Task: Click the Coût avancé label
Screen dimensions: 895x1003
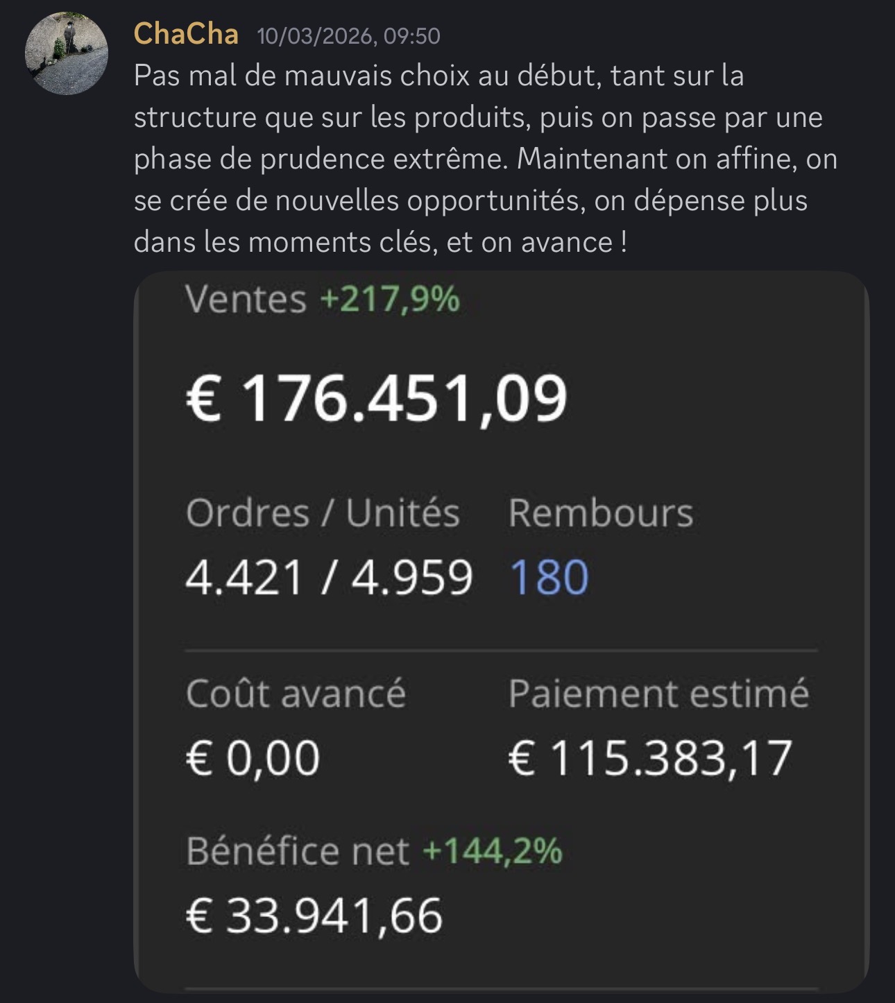Action: coord(296,694)
